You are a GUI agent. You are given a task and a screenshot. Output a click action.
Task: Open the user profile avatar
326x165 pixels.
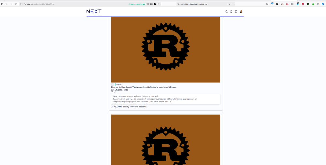point(241,12)
